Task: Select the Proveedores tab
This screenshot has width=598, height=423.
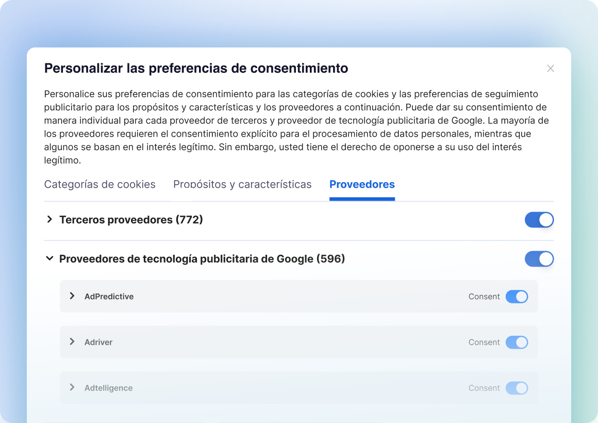Action: (362, 184)
